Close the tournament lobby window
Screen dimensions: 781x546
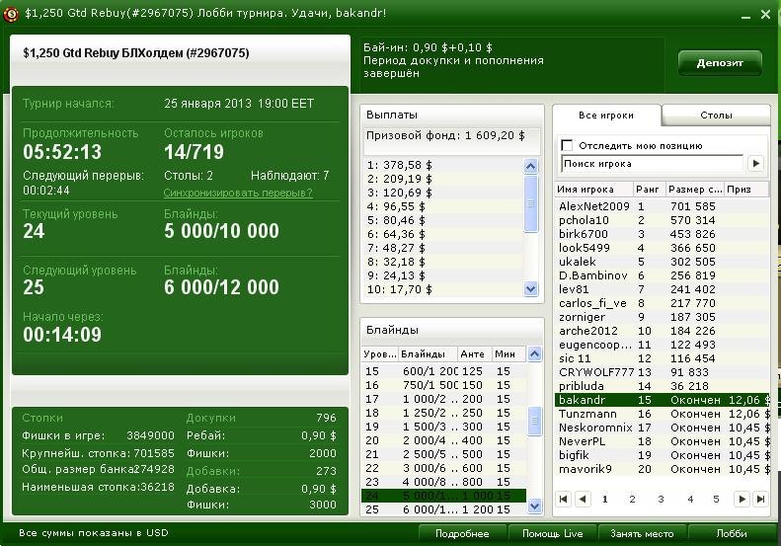[765, 15]
